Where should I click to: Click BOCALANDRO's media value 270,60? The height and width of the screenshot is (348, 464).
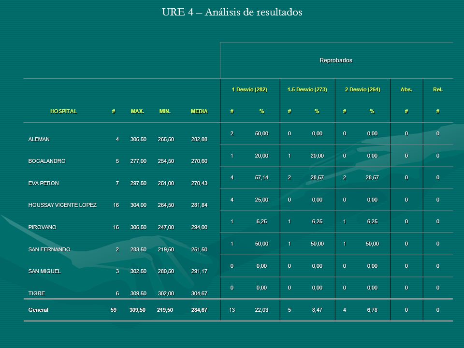199,161
